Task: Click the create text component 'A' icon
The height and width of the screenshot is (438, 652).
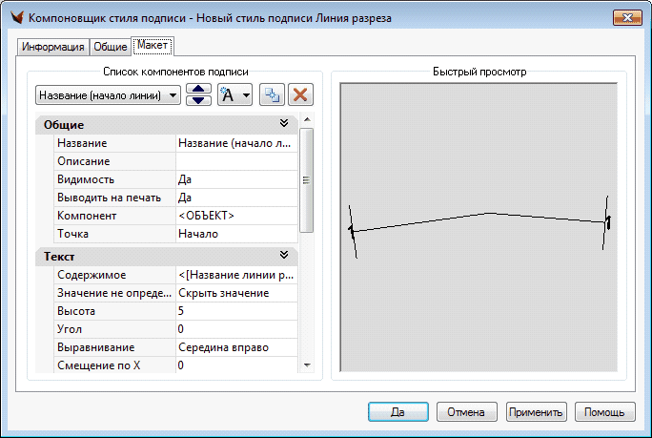Action: click(x=229, y=95)
